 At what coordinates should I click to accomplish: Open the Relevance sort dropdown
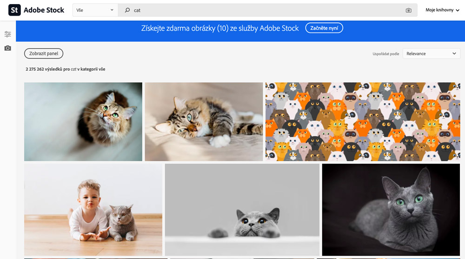[x=431, y=53]
